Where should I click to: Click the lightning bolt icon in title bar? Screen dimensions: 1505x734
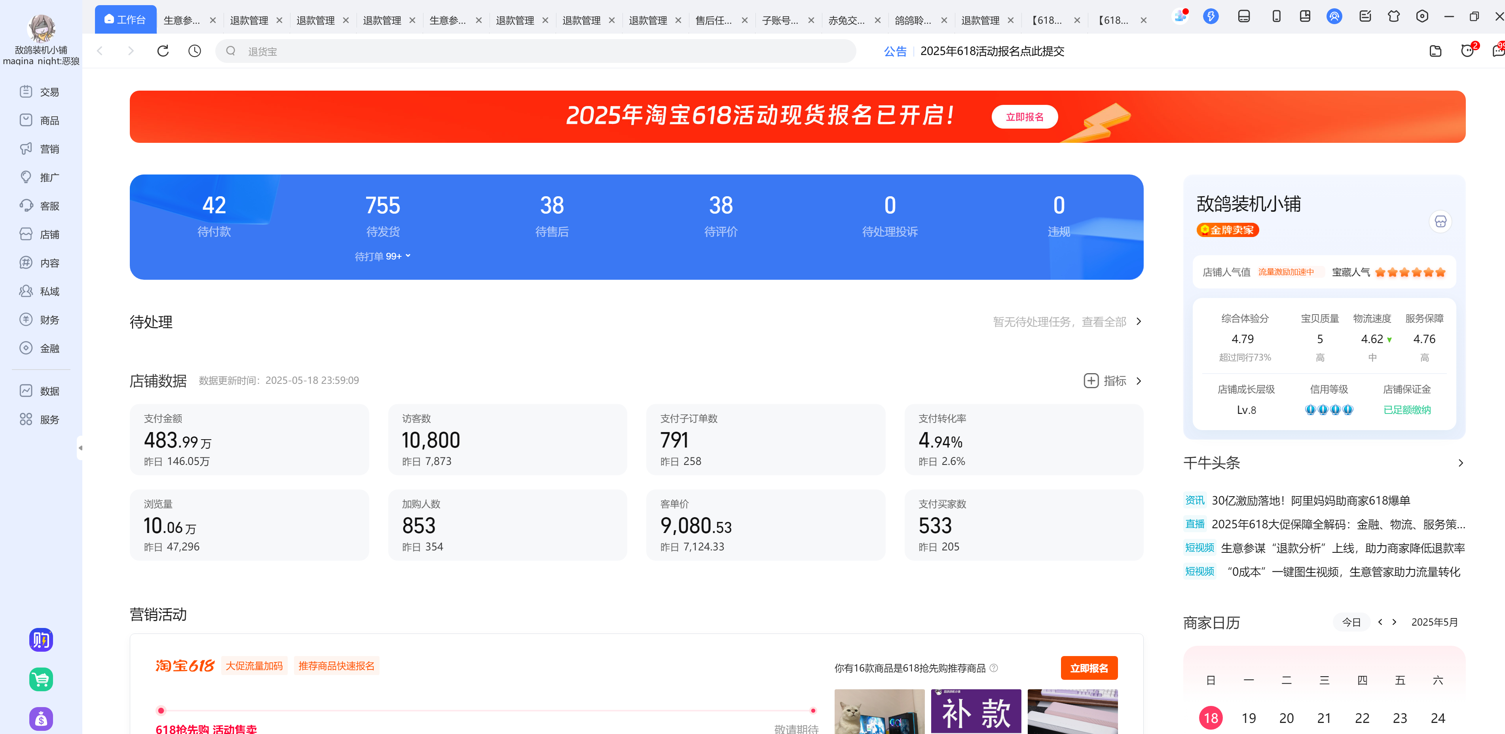click(x=1211, y=16)
